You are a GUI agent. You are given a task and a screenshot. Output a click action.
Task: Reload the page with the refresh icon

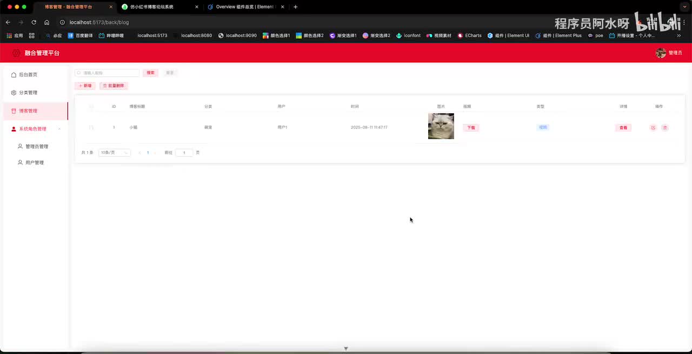click(34, 22)
